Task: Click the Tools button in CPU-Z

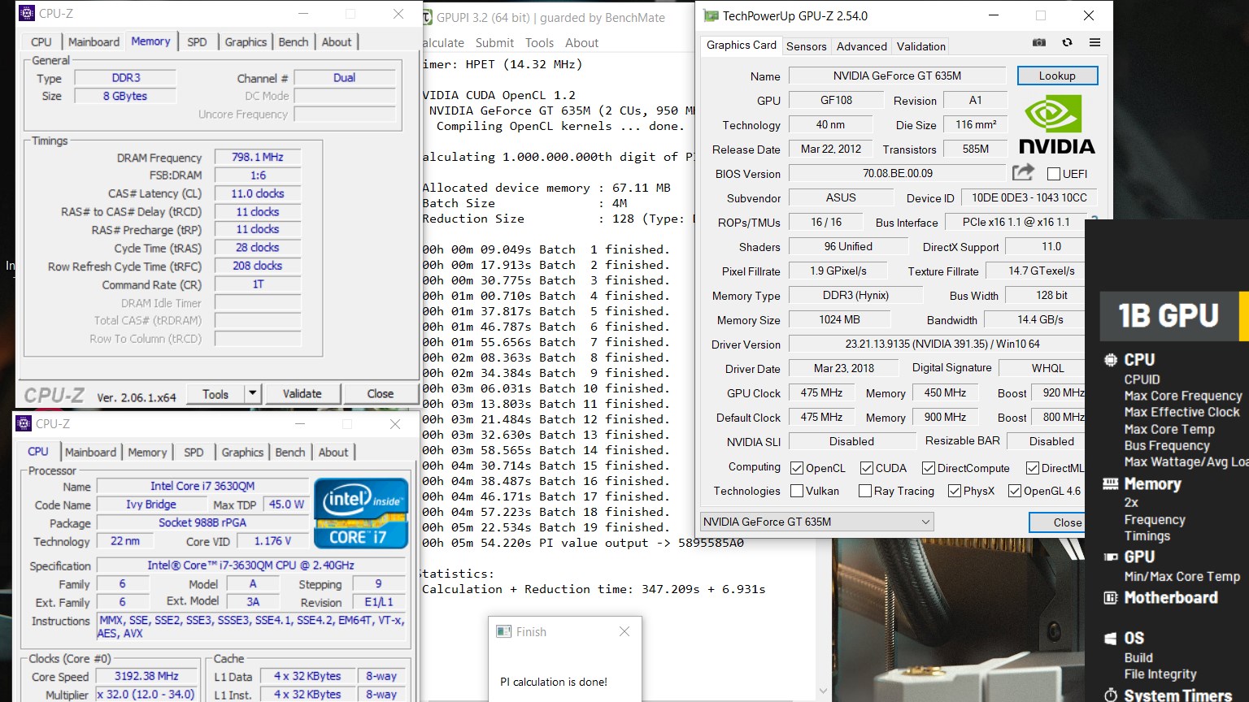Action: (x=215, y=393)
